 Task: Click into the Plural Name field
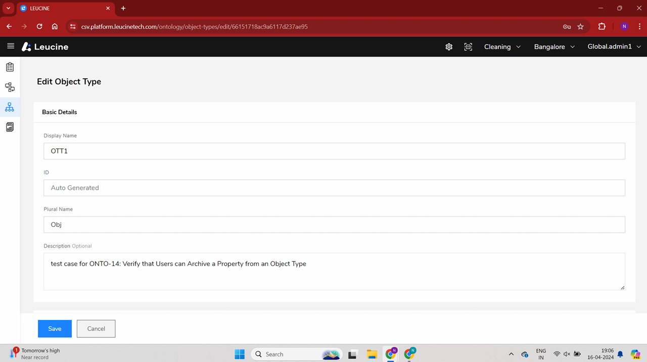tap(334, 225)
